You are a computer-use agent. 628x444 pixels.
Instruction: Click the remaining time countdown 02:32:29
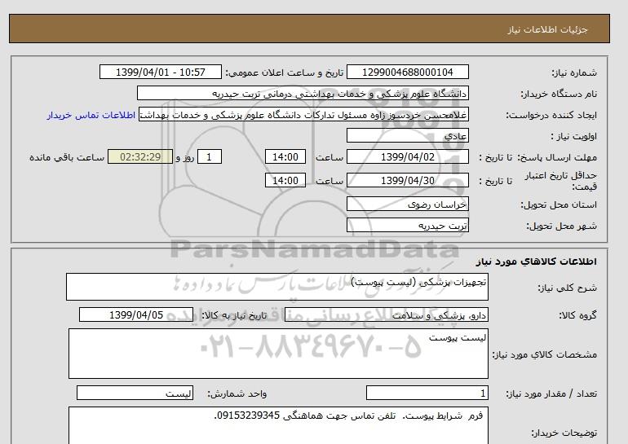[x=140, y=156]
